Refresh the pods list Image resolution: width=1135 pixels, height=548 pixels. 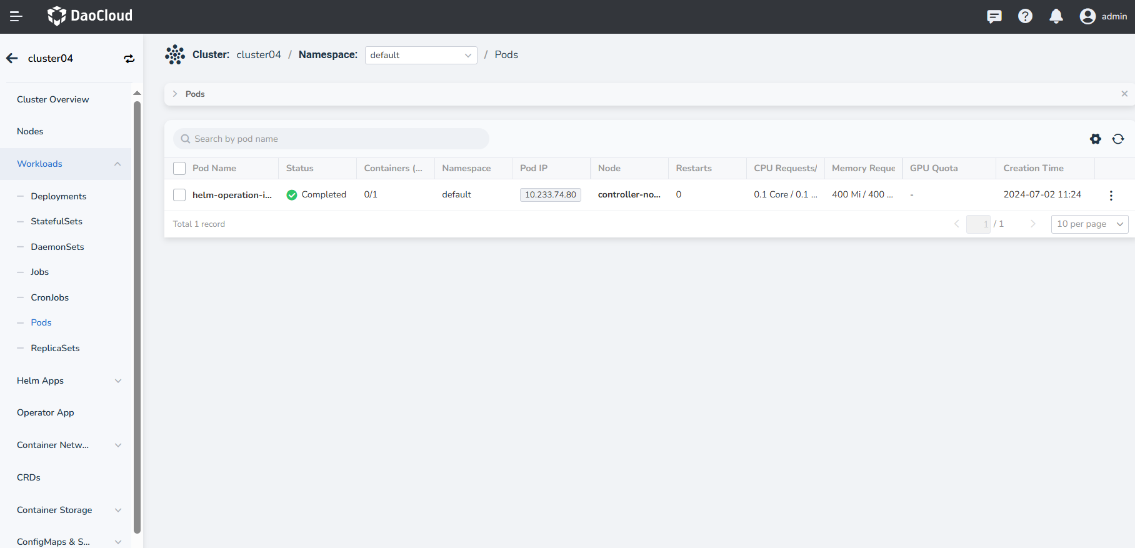tap(1118, 139)
